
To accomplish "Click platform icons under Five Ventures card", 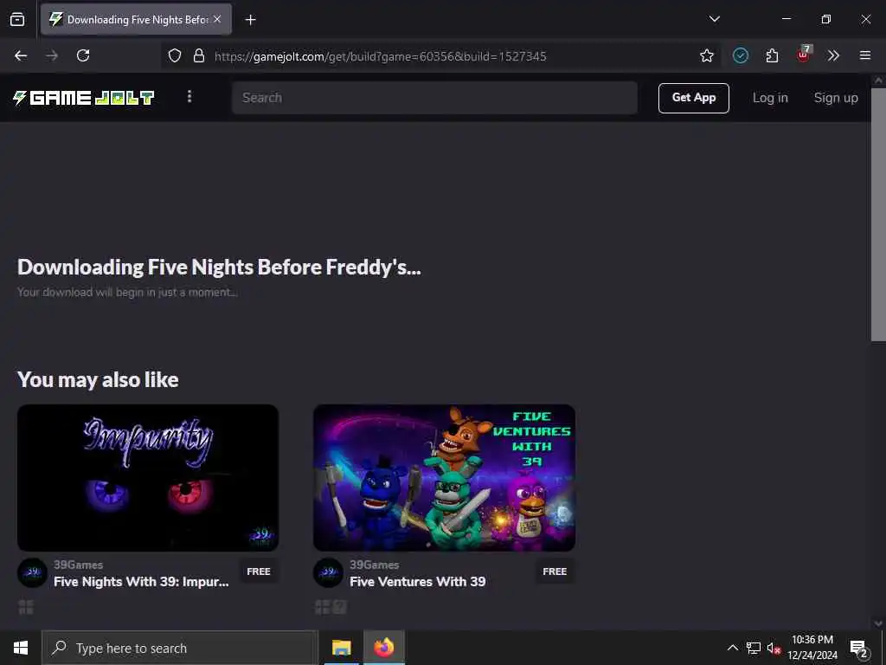I will click(x=331, y=607).
